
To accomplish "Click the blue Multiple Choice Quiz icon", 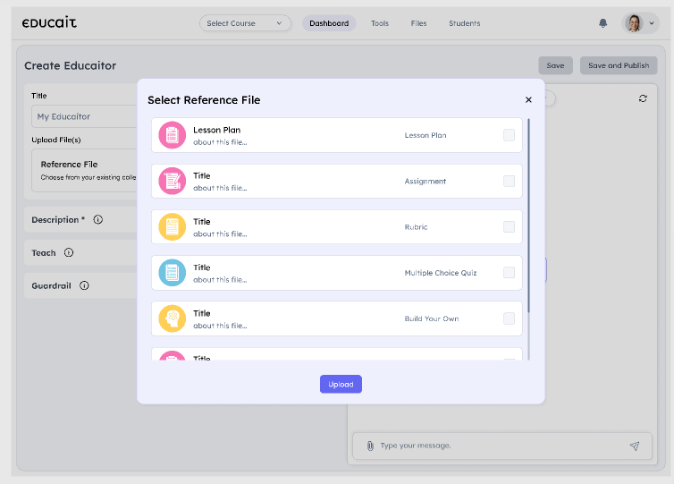I will coord(172,273).
